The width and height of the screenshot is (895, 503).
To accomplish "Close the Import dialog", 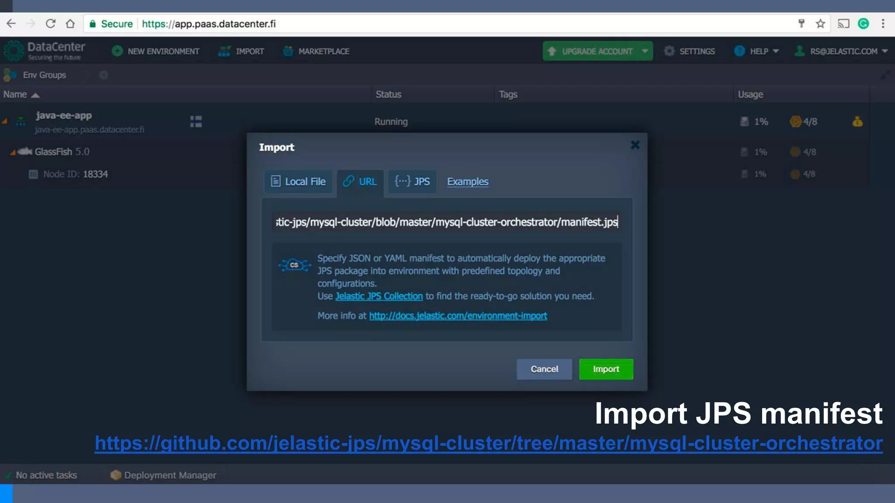I will [x=635, y=145].
